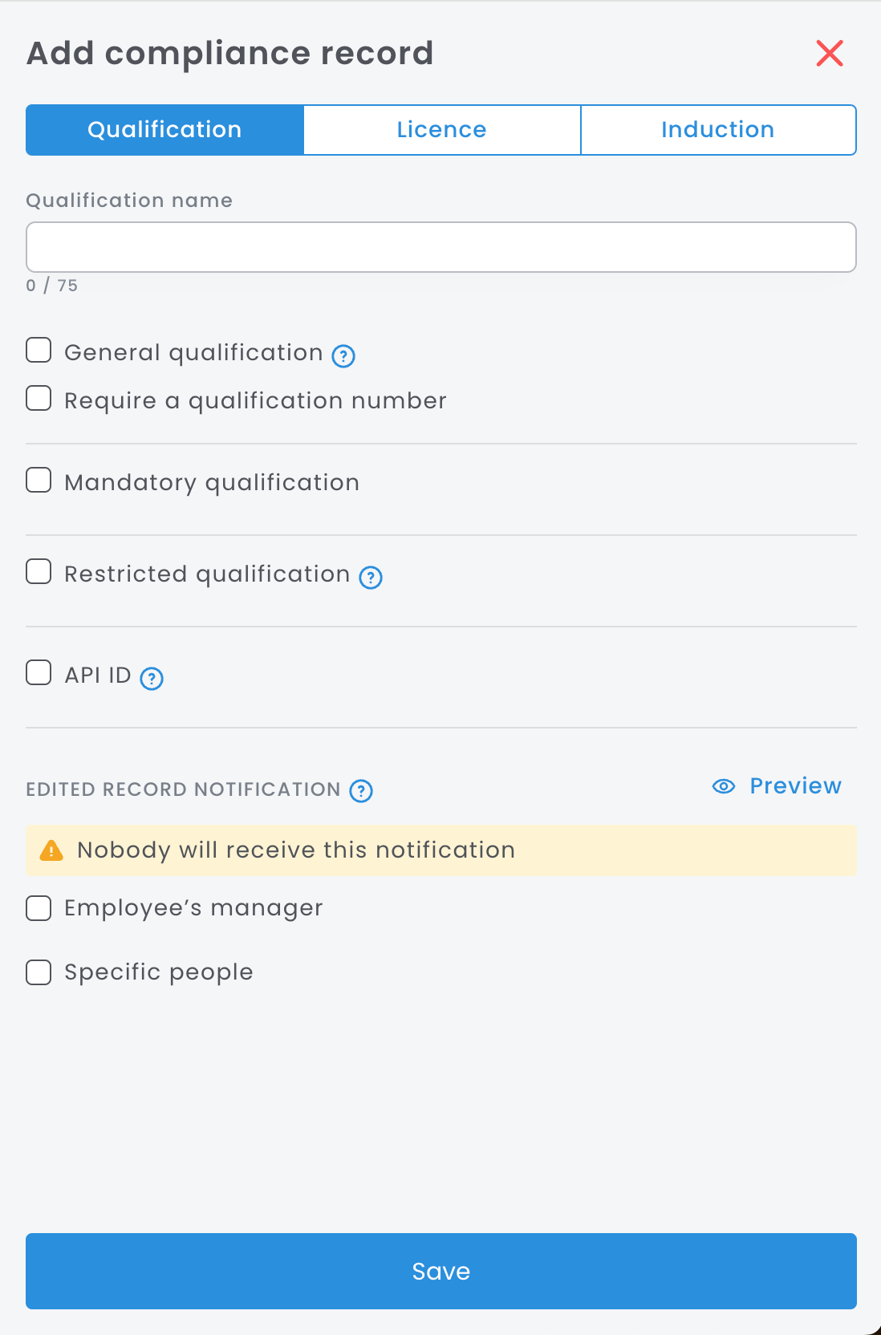This screenshot has height=1335, width=881.
Task: Select Employee's manager as notification recipient
Action: click(x=39, y=909)
